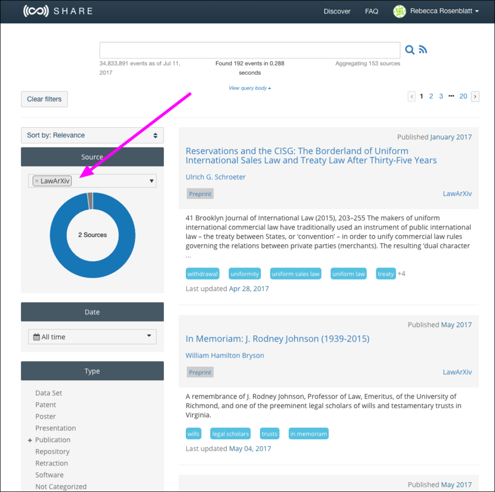
Task: Click LawArXiv source link on the CISG result
Action: click(457, 193)
